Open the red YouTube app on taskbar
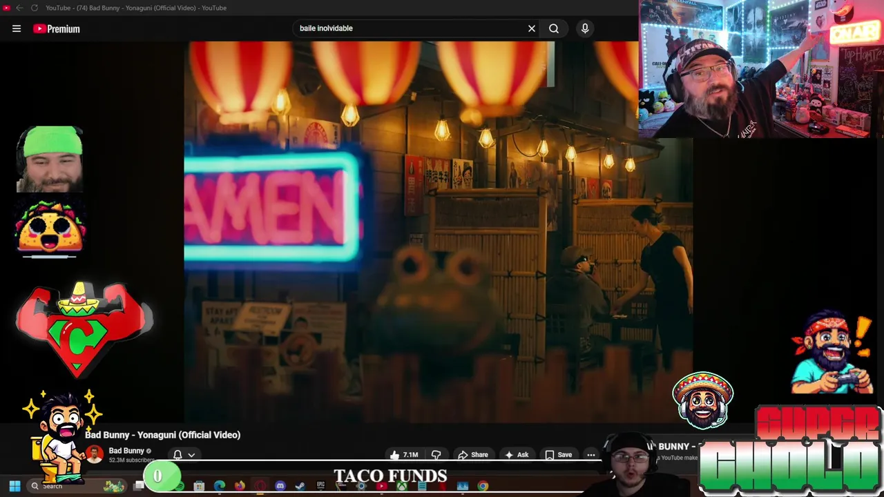 click(x=382, y=486)
